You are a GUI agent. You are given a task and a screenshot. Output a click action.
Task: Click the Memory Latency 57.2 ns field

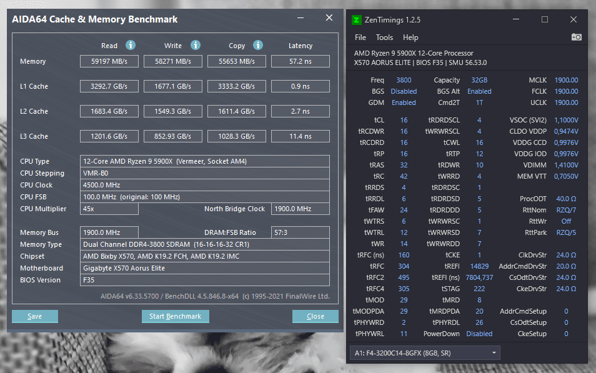pyautogui.click(x=300, y=61)
